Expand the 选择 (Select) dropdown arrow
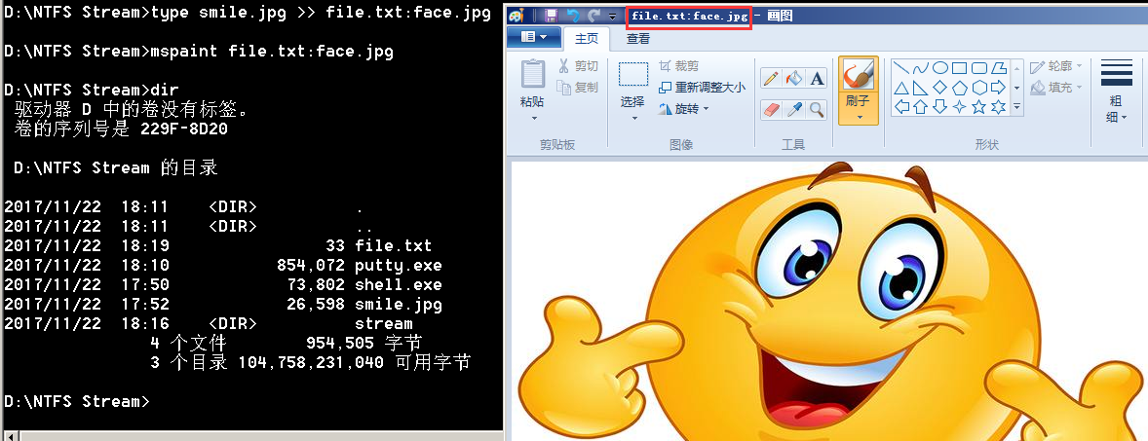 click(634, 118)
